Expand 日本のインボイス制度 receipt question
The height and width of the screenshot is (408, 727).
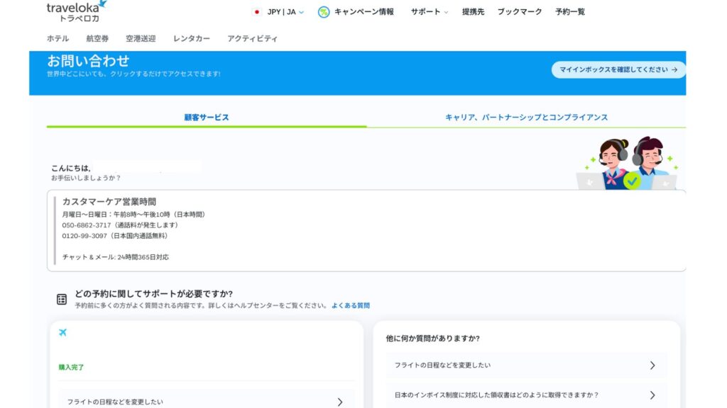tap(526, 395)
